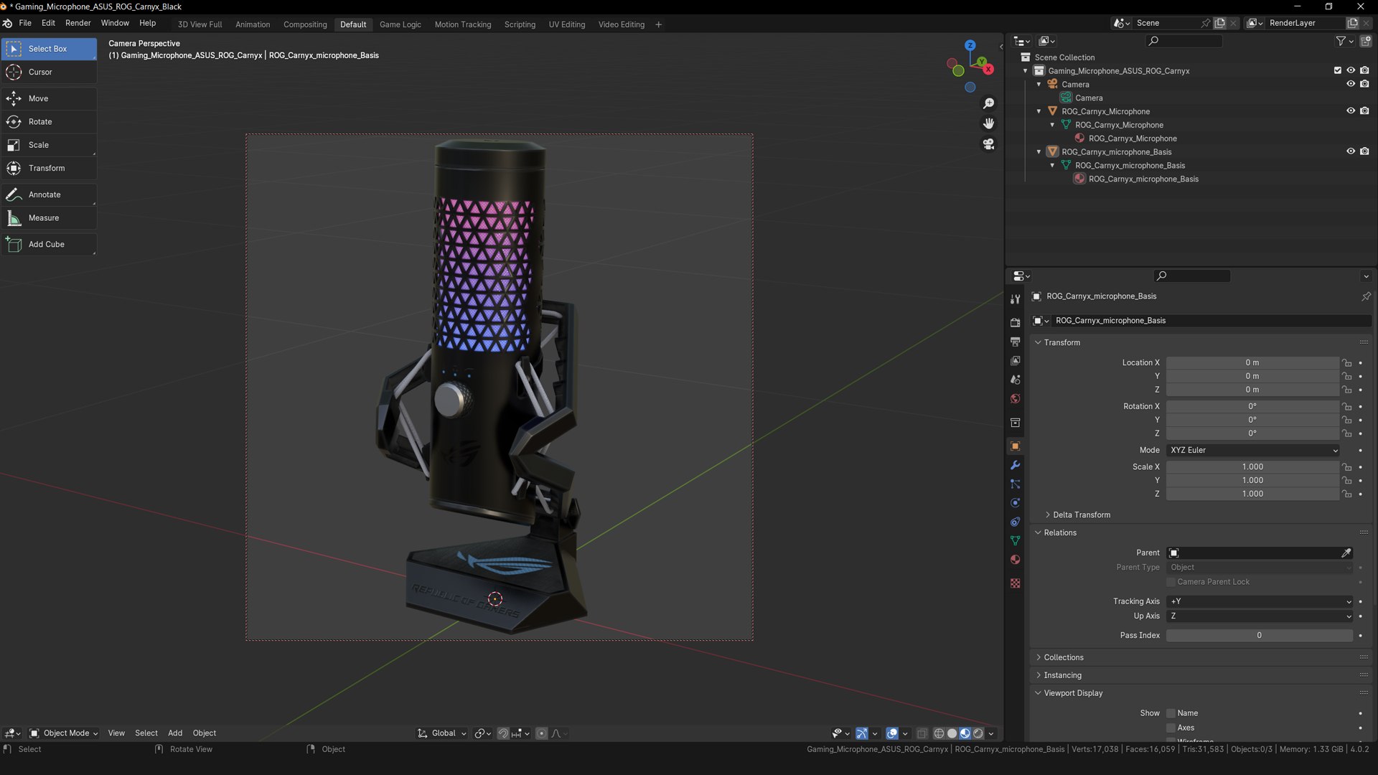Switch to the Compositing workspace tab

(x=305, y=24)
